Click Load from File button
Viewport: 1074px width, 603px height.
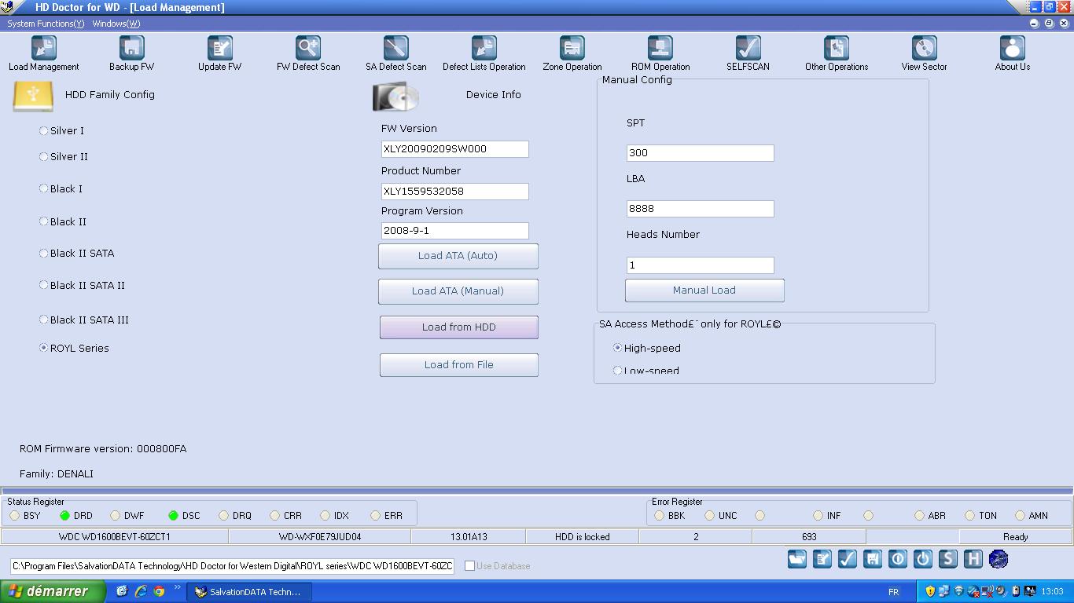click(x=459, y=365)
